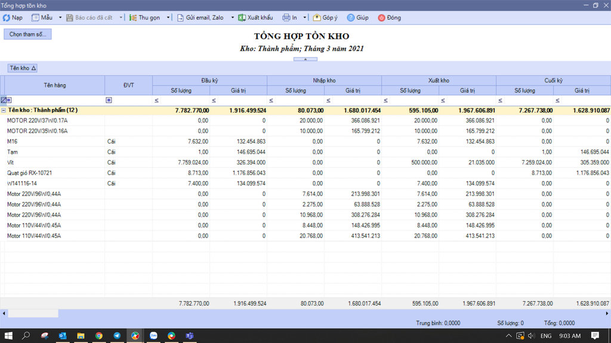
Task: Show hidden system tray icons
Action: click(x=508, y=336)
